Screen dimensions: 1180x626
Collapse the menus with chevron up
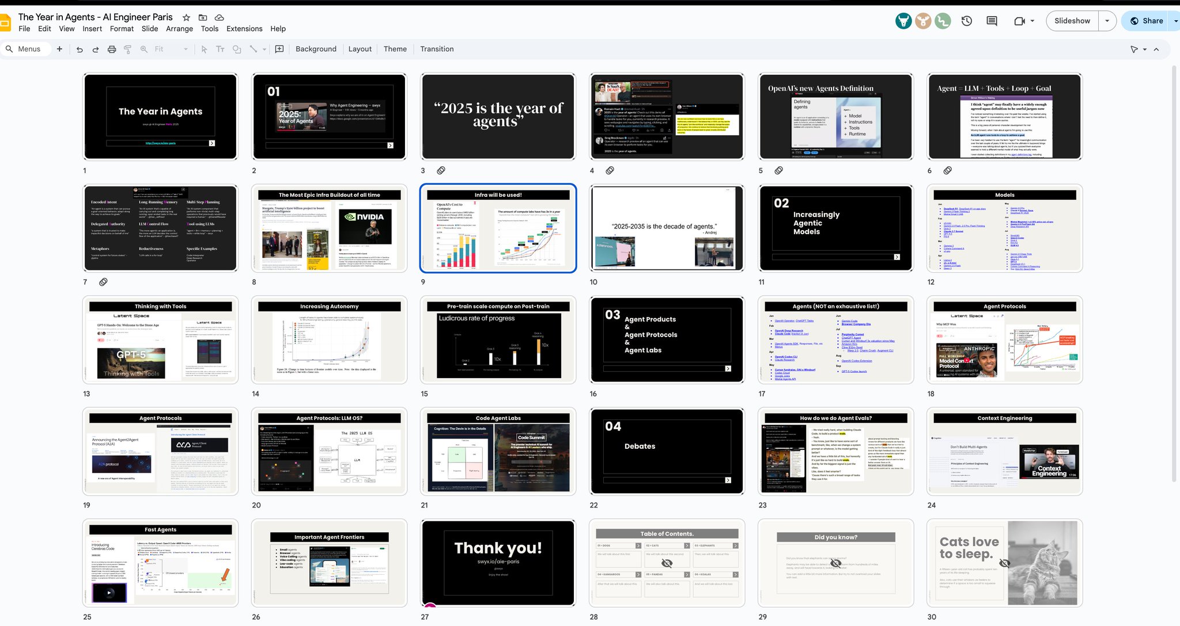click(x=1156, y=49)
